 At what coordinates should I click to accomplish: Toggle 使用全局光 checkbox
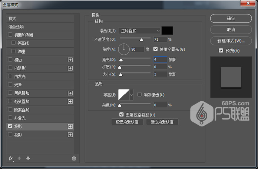click(x=155, y=49)
